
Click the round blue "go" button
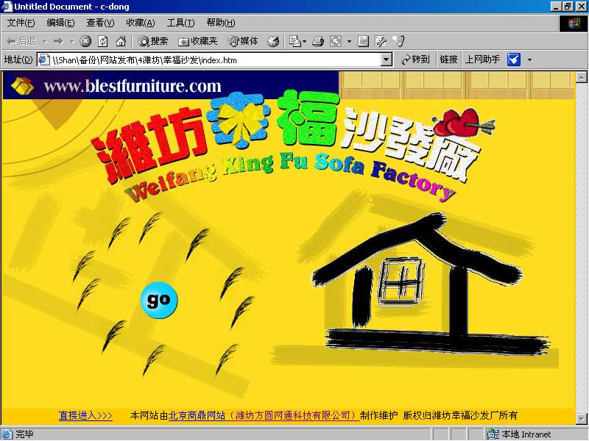(159, 300)
